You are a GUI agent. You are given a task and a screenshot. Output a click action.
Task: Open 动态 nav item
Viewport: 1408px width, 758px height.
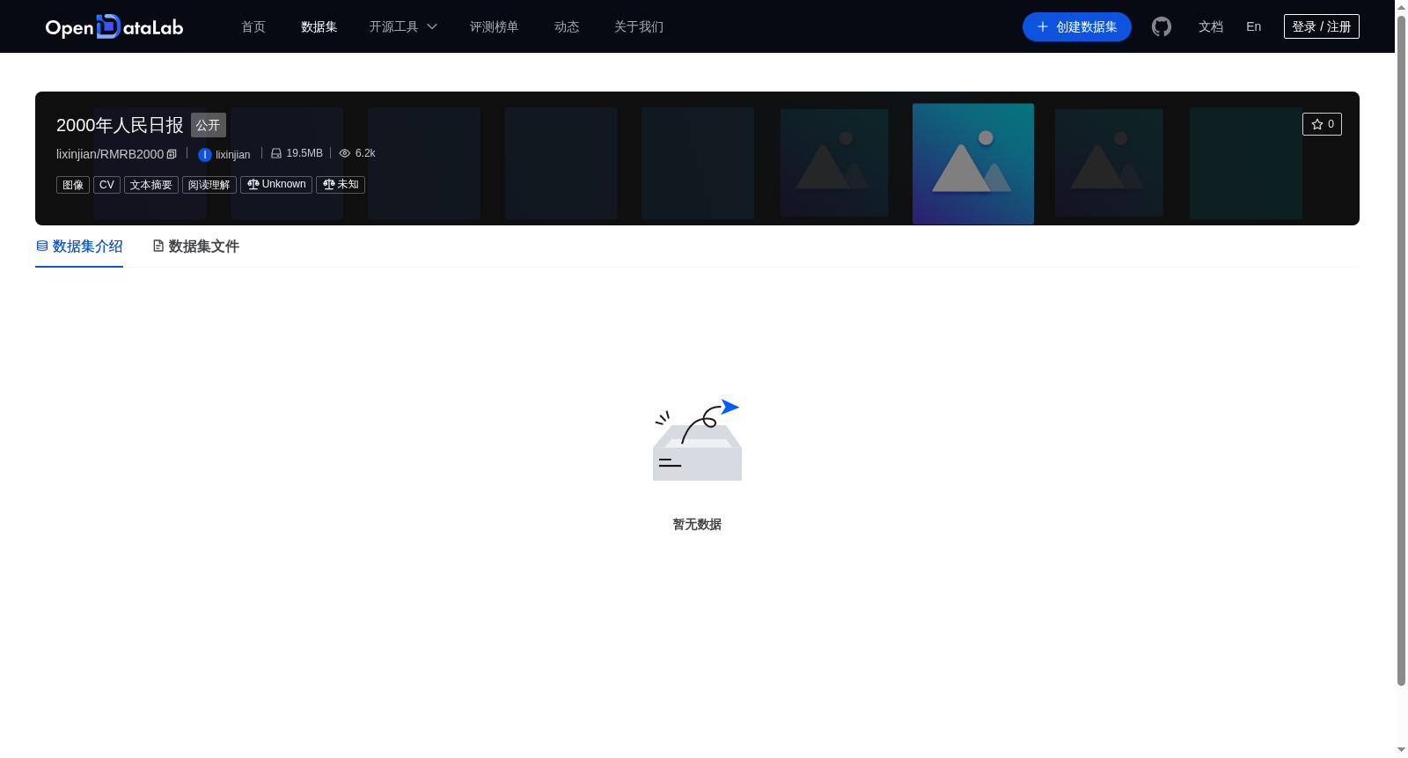tap(567, 27)
